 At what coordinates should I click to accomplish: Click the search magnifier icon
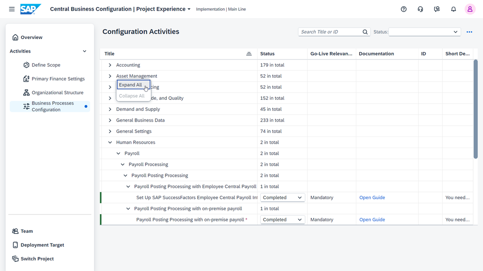coord(365,32)
